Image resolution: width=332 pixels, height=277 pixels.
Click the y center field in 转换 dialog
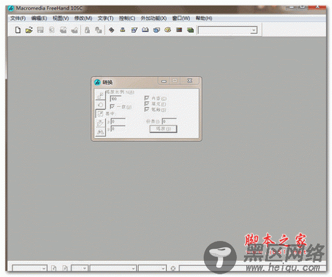click(118, 129)
